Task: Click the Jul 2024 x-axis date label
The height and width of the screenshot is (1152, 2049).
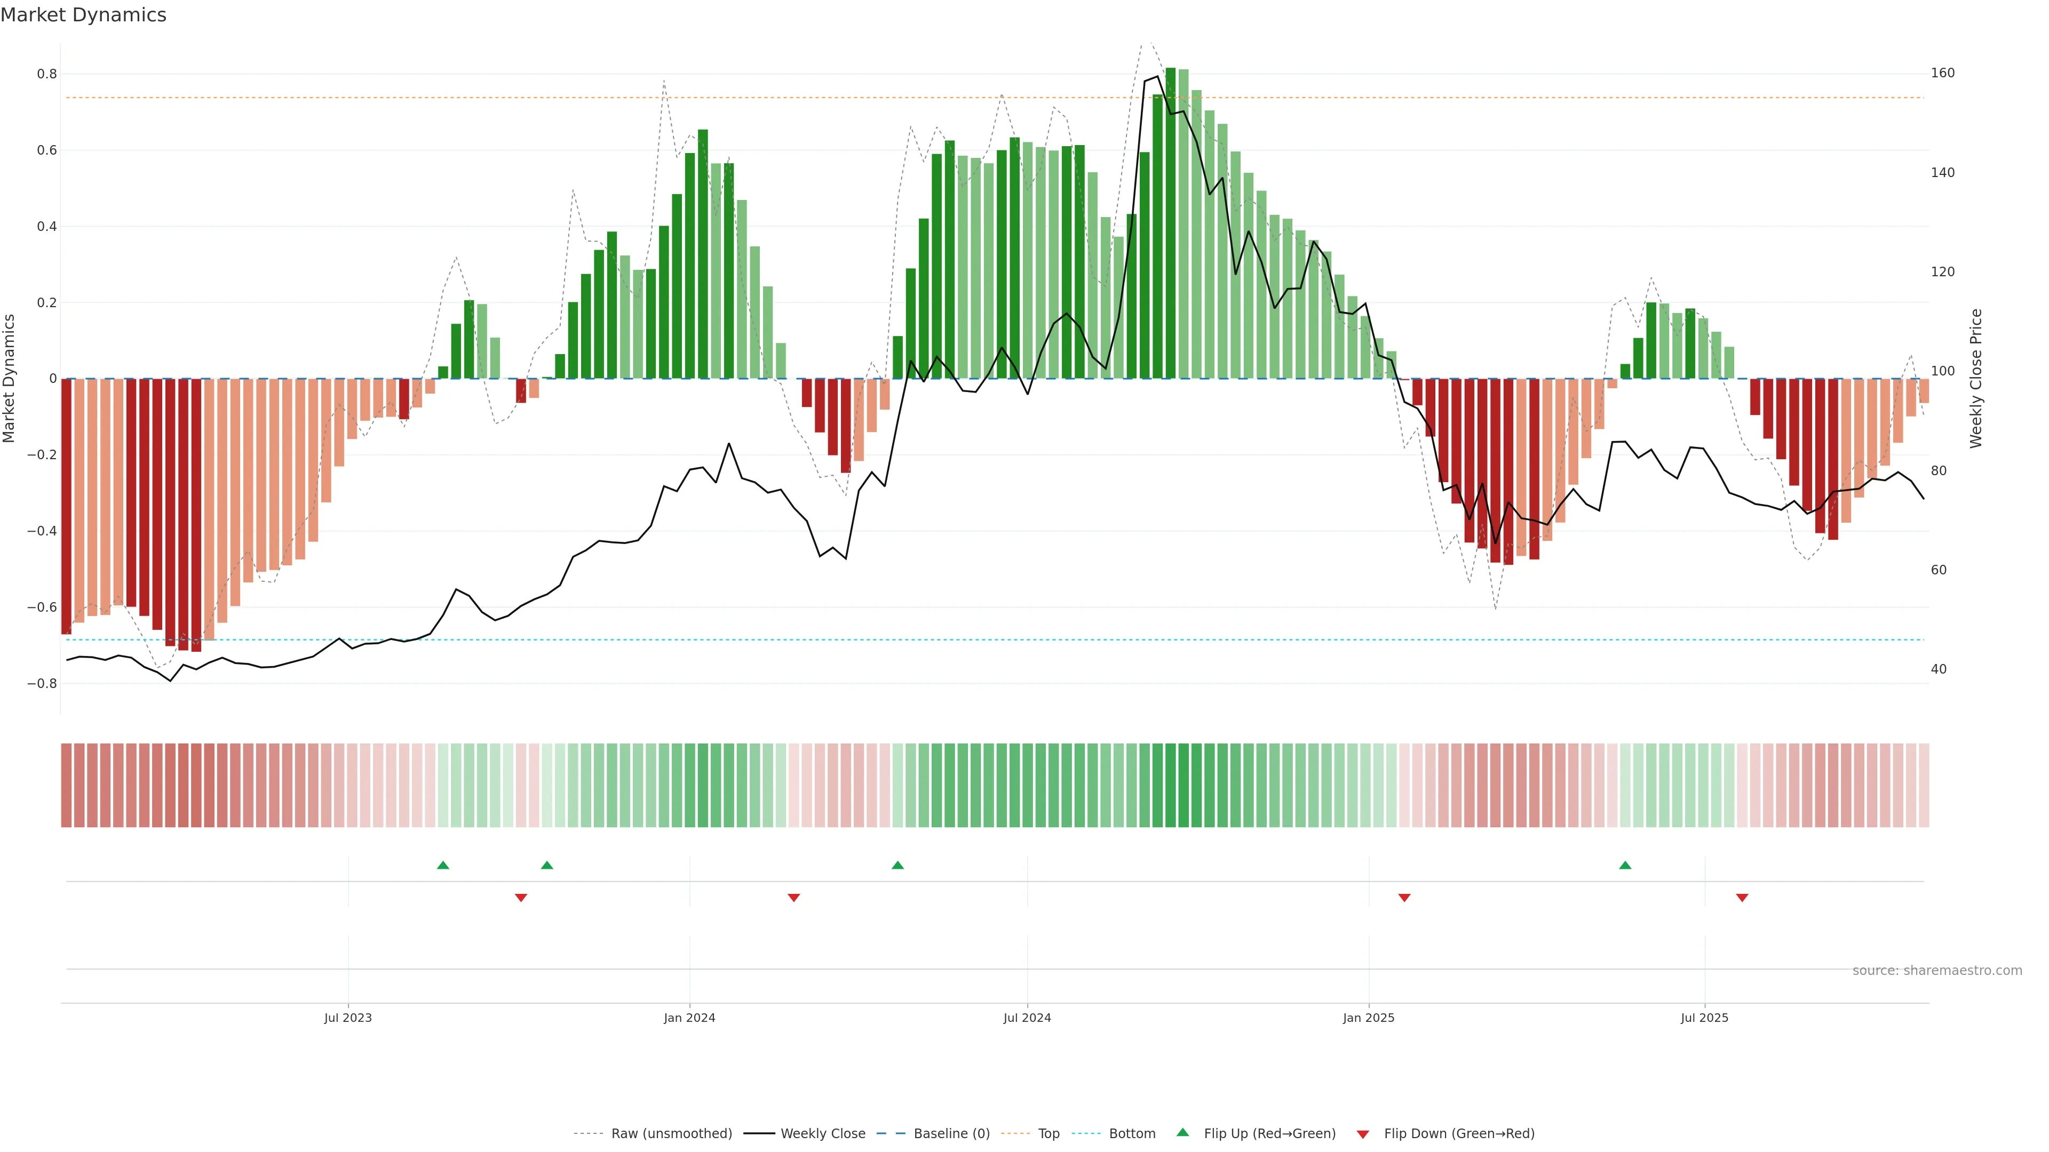Action: pyautogui.click(x=1027, y=1018)
